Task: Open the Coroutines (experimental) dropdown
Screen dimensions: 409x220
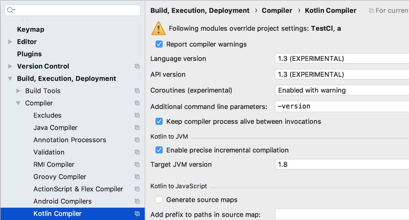Action: (x=342, y=90)
